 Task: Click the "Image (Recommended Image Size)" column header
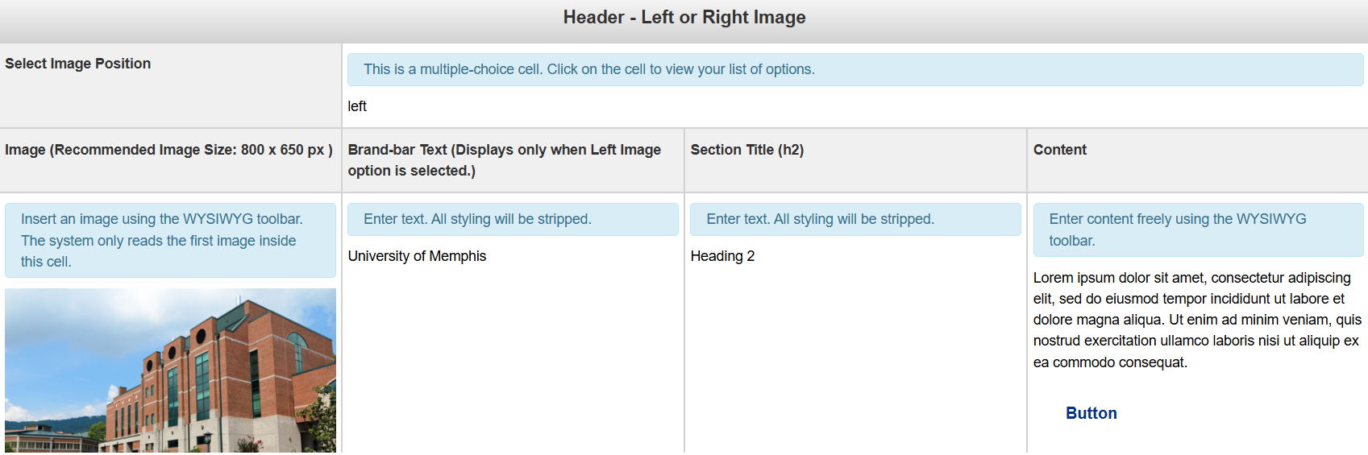[x=168, y=150]
